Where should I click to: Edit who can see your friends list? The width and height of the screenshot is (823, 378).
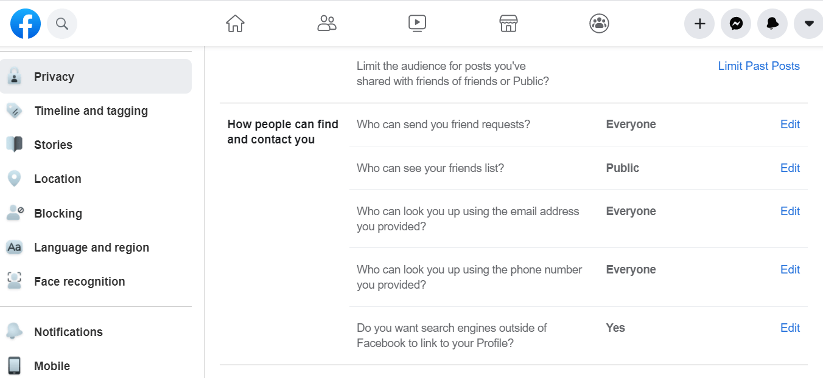(x=790, y=168)
